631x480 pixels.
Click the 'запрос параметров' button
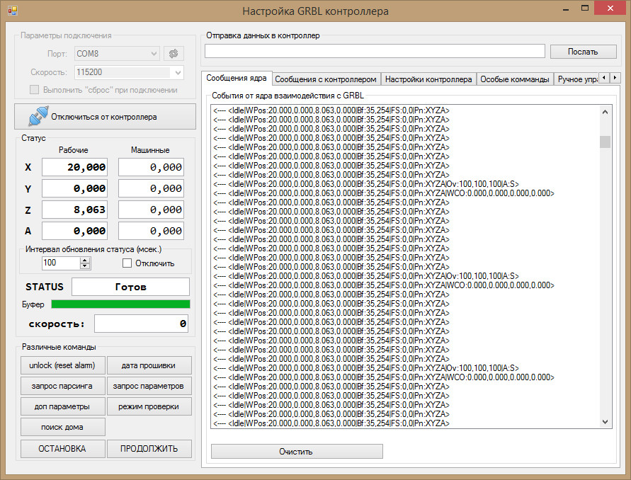click(x=149, y=386)
